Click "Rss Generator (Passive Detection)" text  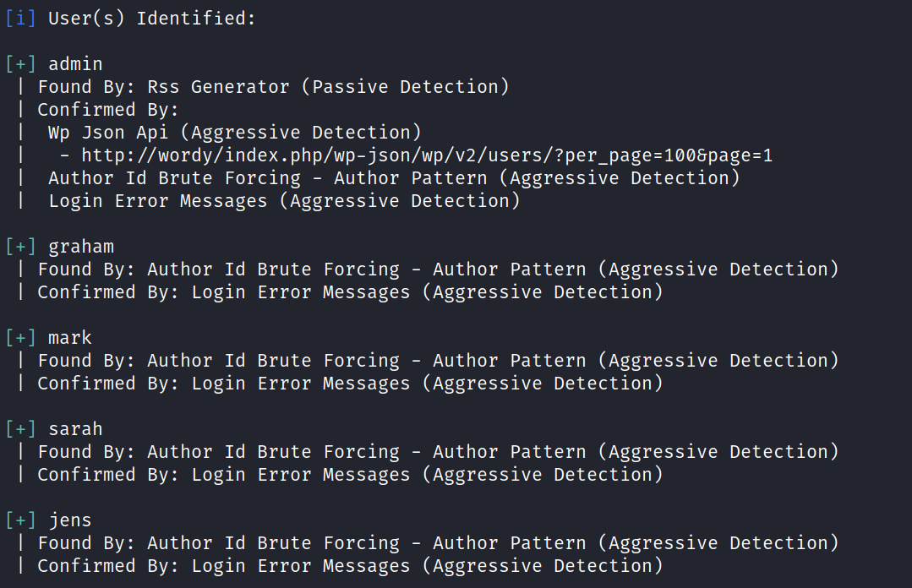coord(328,86)
